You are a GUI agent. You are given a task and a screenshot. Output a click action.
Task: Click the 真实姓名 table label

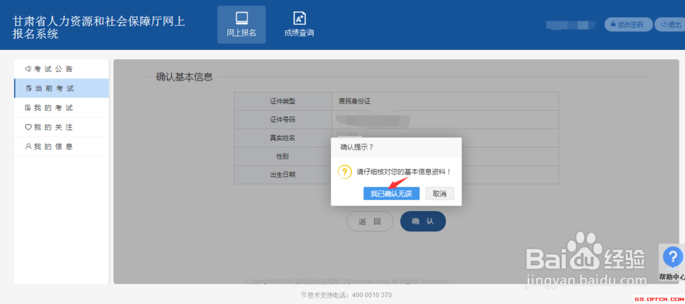click(283, 138)
